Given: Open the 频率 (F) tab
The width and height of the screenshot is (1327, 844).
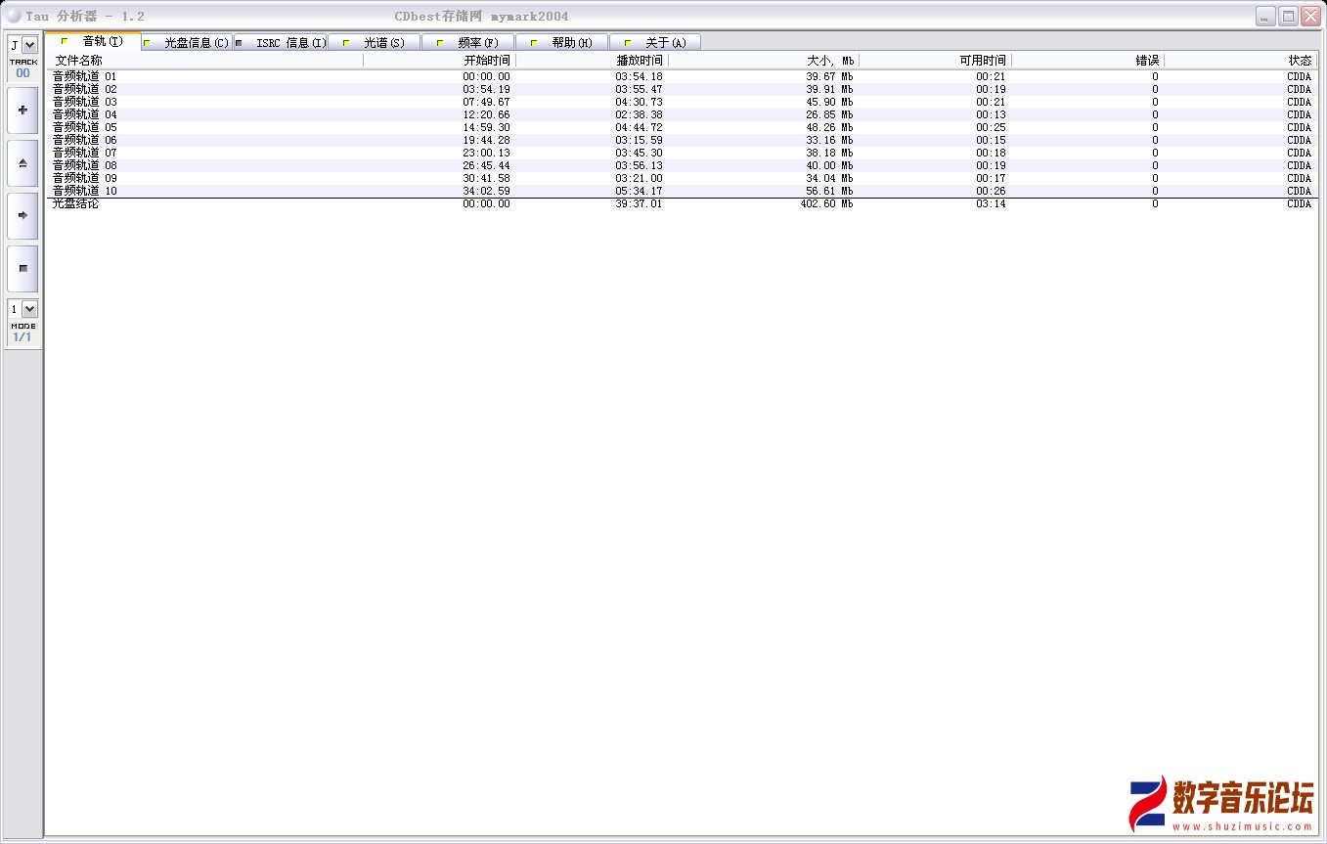Looking at the screenshot, I should [468, 43].
